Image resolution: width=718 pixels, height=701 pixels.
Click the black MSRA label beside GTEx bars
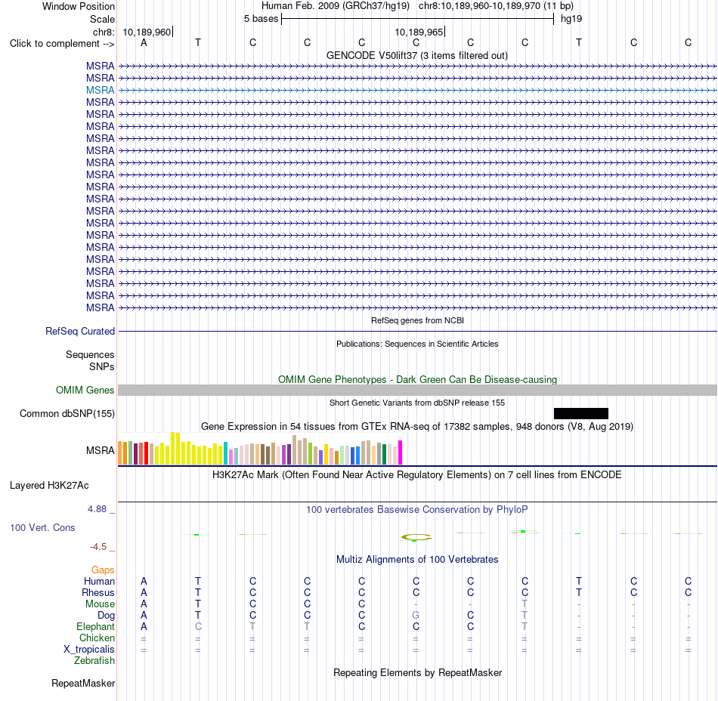(x=100, y=451)
